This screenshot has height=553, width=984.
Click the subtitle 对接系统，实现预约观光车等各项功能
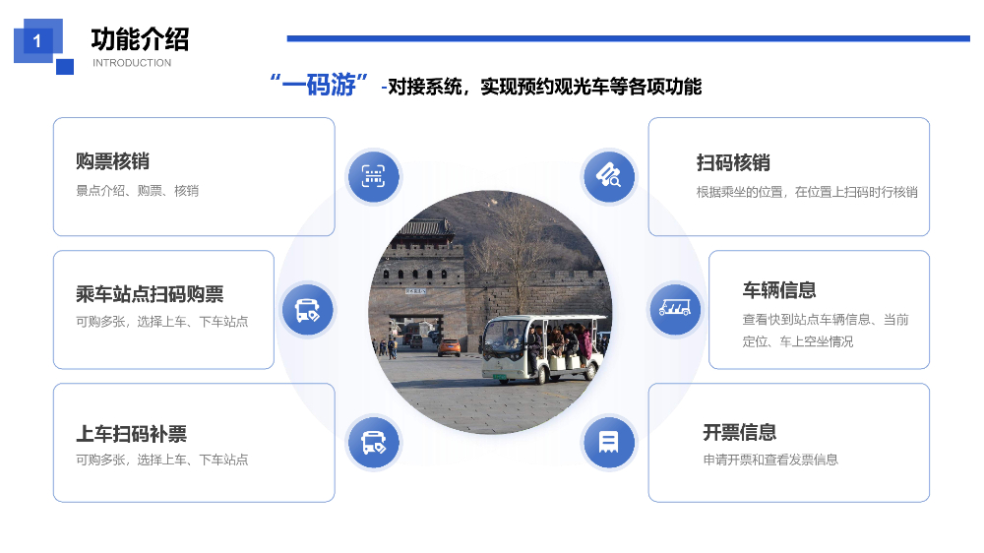coord(544,87)
